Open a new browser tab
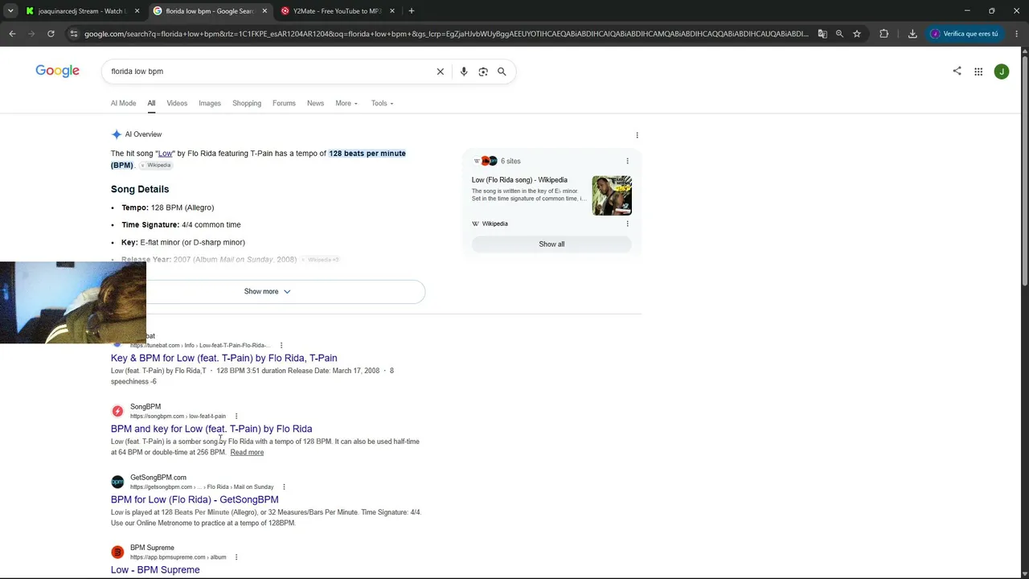 (x=412, y=10)
